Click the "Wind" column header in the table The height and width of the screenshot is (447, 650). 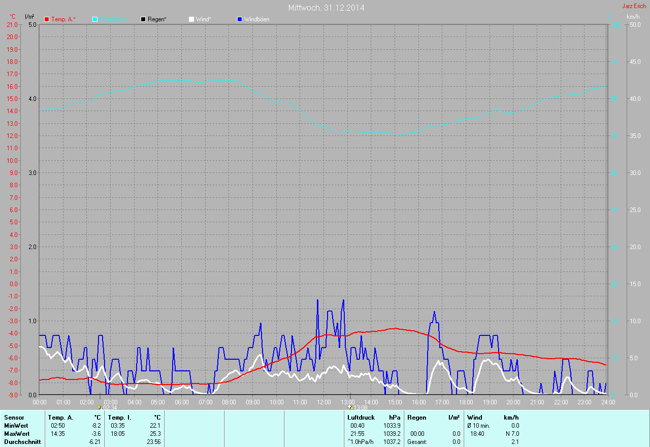(x=475, y=418)
